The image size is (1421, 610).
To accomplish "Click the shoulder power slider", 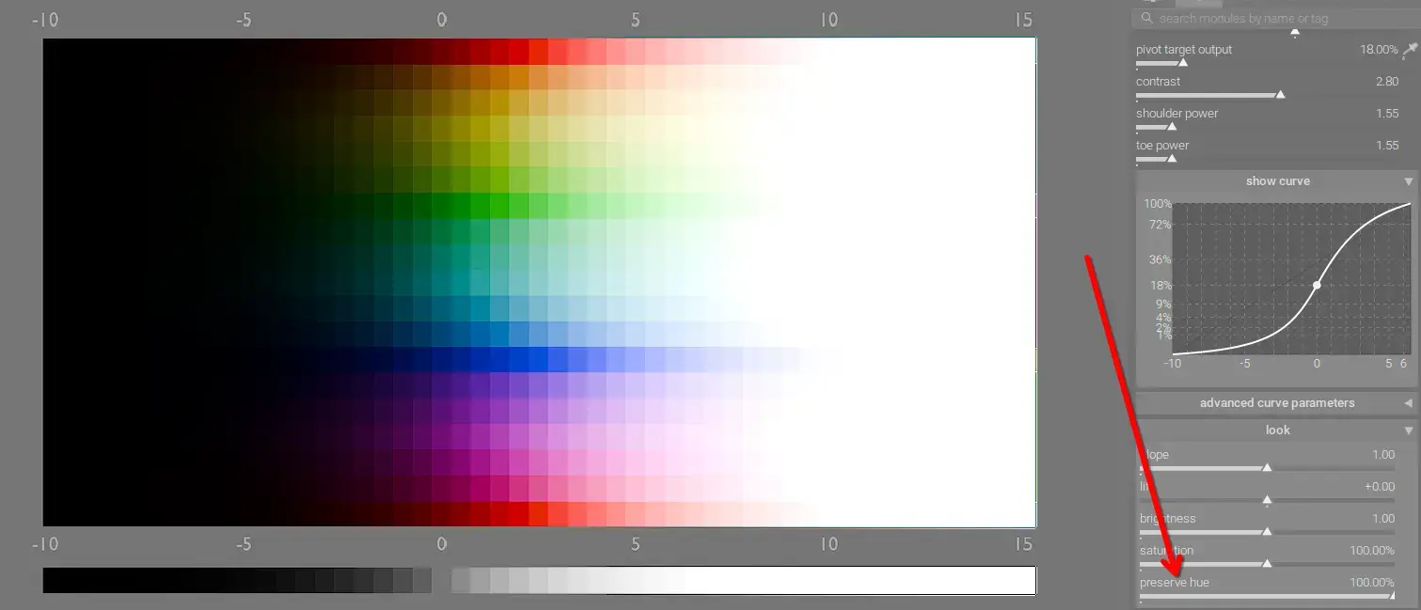I will (1223, 126).
